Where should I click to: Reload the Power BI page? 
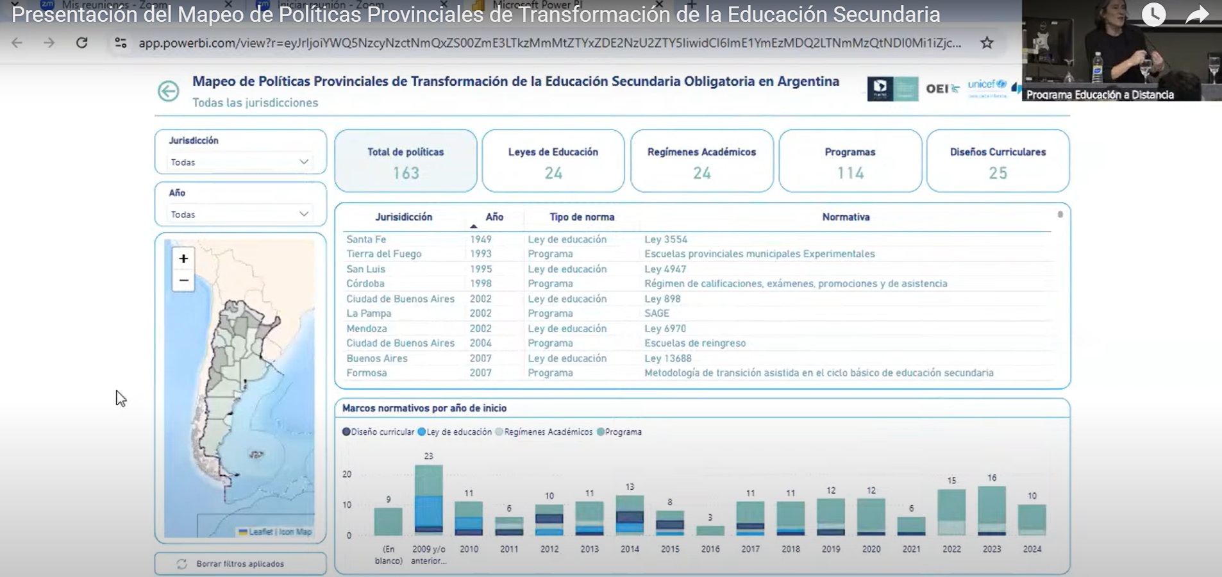coord(82,43)
